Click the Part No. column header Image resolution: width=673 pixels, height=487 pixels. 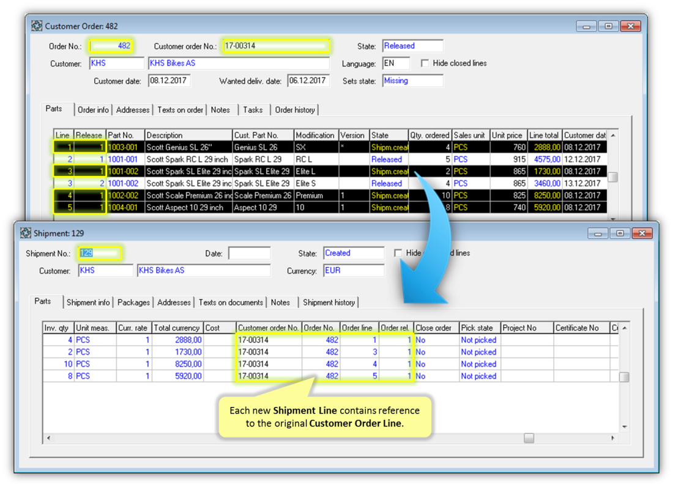point(125,135)
